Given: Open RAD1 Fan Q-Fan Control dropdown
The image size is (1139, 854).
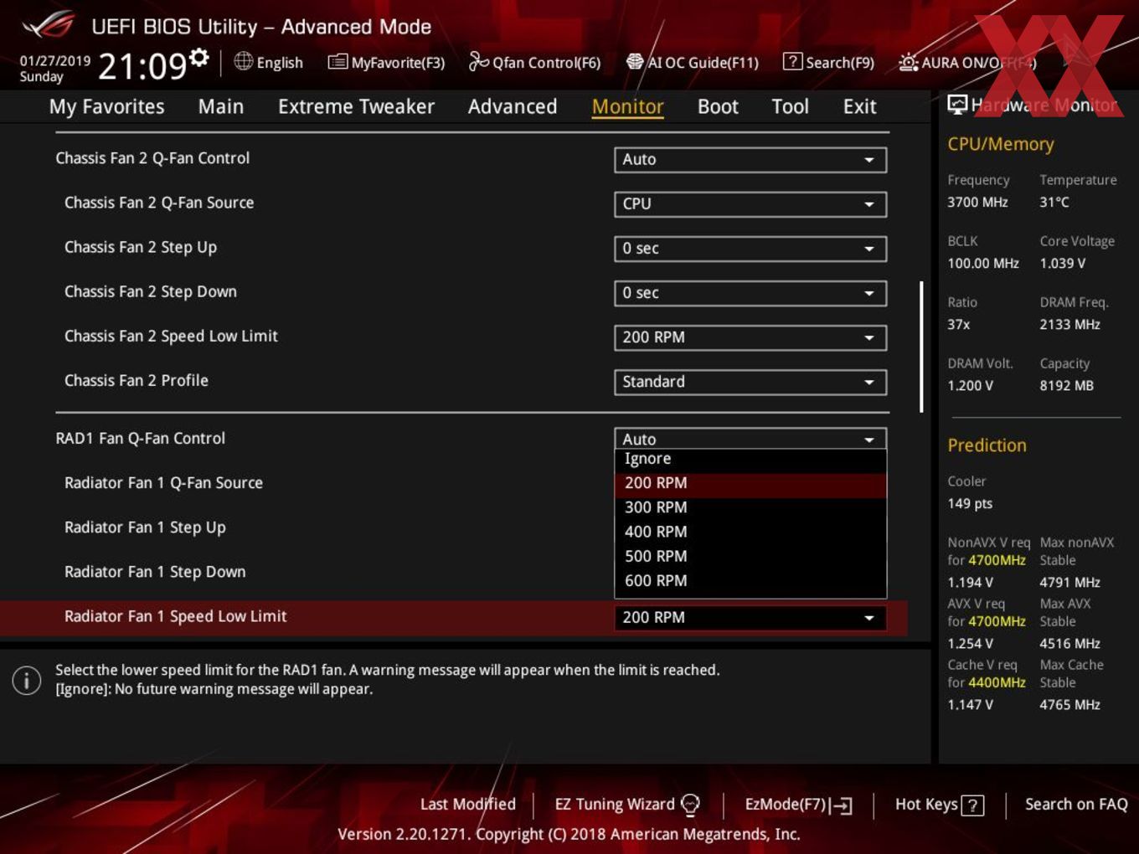Looking at the screenshot, I should (750, 438).
